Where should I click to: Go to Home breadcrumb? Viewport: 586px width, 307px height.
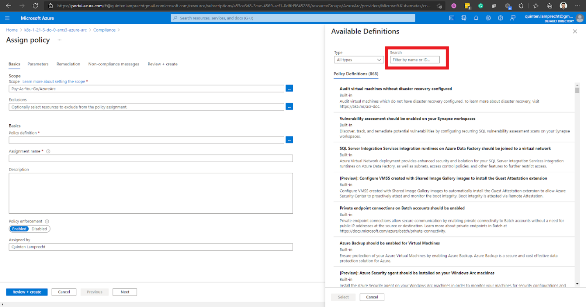pos(12,30)
